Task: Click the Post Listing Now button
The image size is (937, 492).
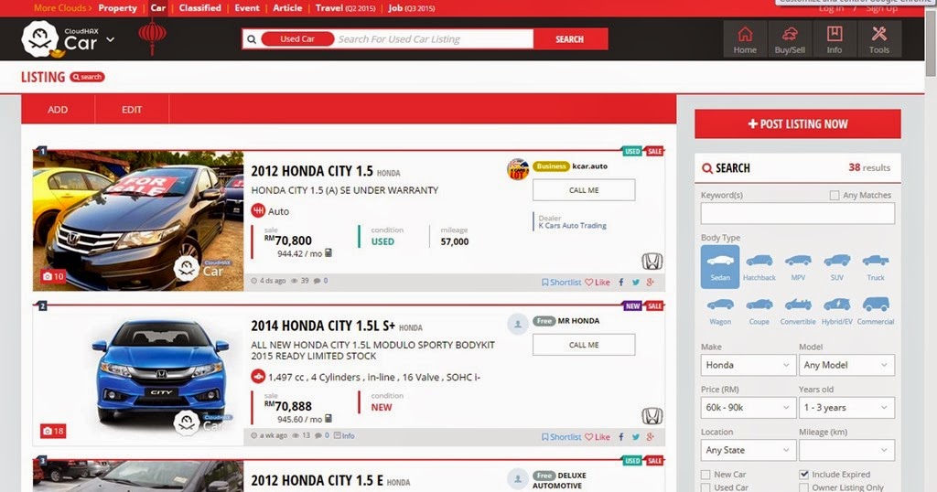Action: tap(798, 123)
